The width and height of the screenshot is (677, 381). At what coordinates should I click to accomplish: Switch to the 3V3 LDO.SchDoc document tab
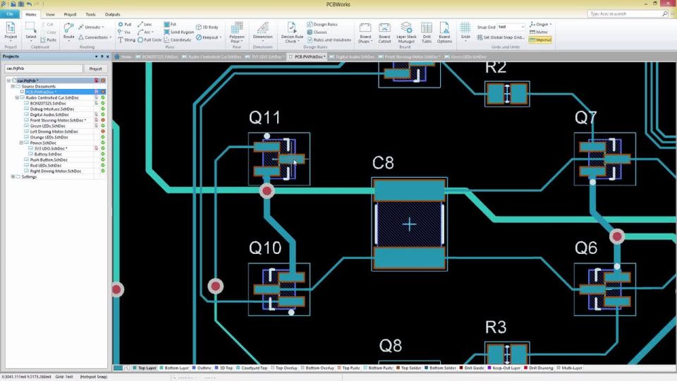pos(265,57)
